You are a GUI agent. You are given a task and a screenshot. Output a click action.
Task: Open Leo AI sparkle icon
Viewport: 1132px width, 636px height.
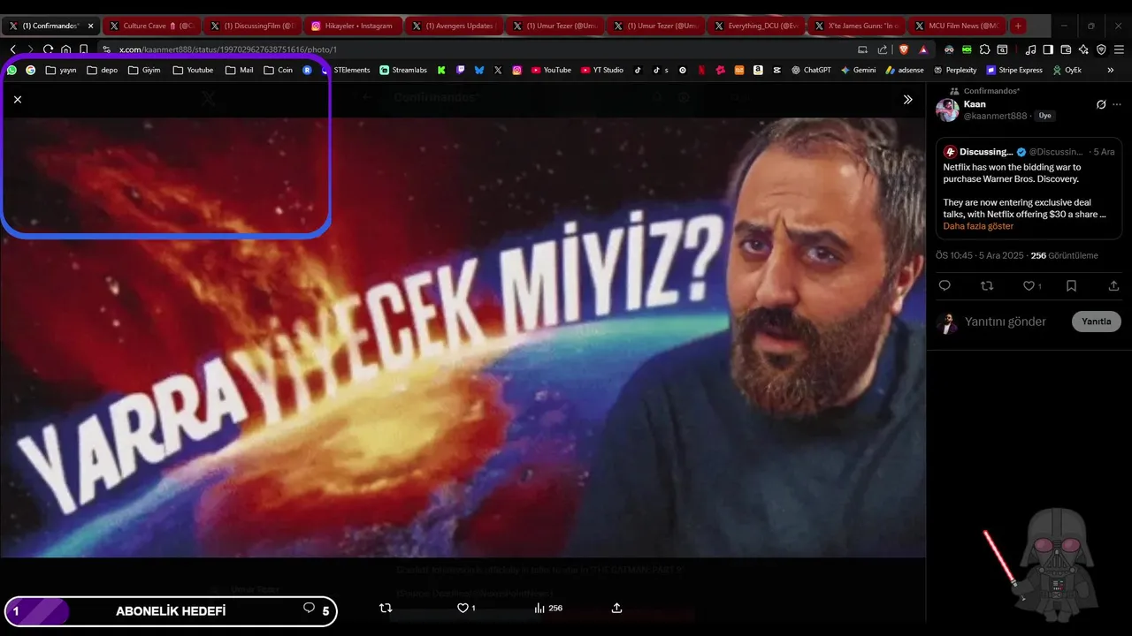pyautogui.click(x=1083, y=49)
